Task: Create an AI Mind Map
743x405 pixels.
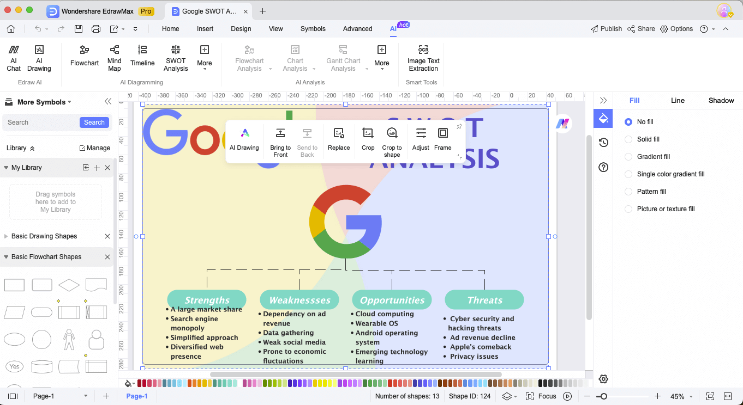Action: pyautogui.click(x=114, y=58)
